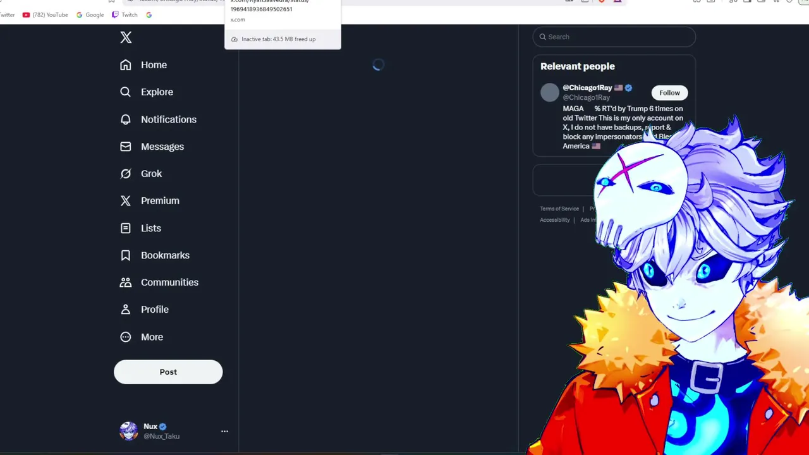This screenshot has width=809, height=455.
Task: Click the search magnifier icon in Search box
Action: point(542,37)
